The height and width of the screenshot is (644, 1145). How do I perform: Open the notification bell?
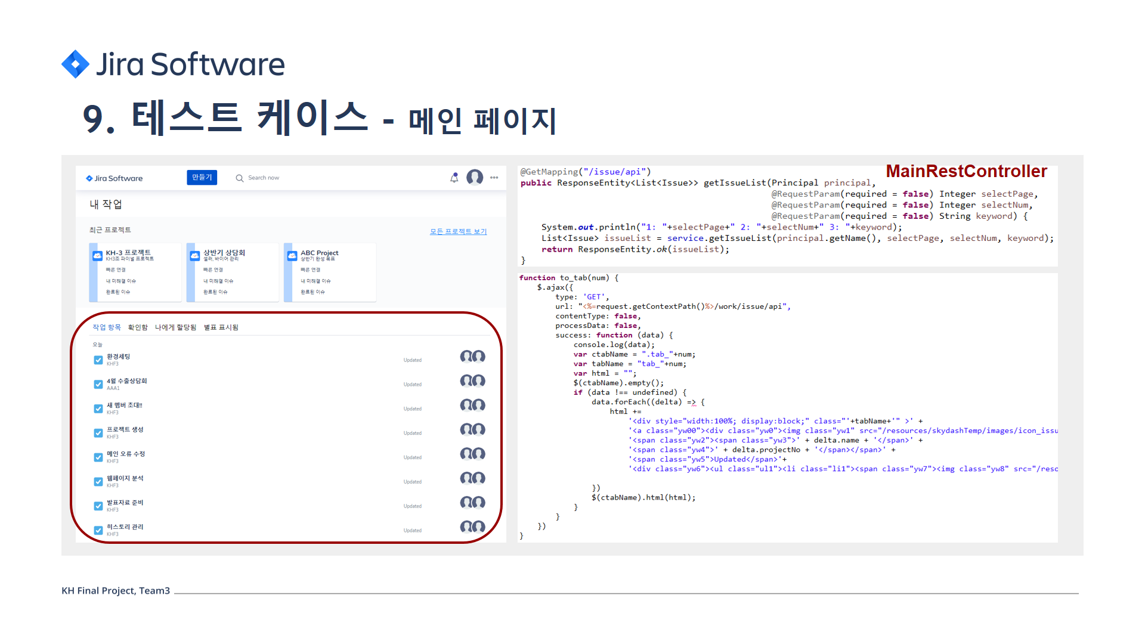coord(454,178)
